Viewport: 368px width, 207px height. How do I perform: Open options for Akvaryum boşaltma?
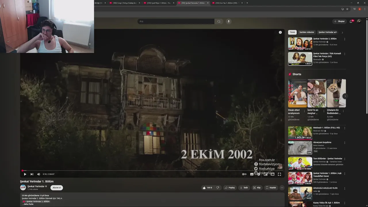pyautogui.click(x=345, y=143)
